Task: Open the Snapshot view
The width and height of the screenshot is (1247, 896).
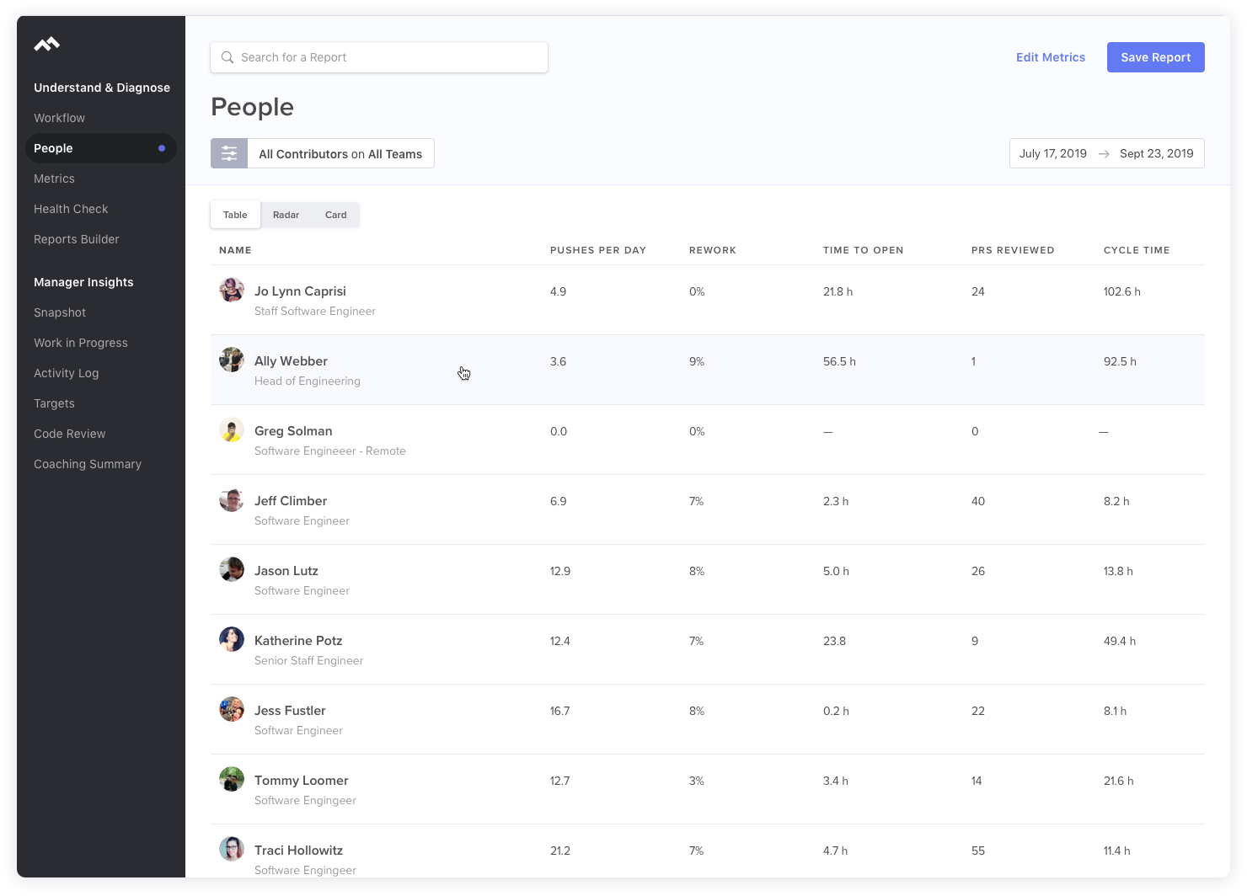Action: 60,312
